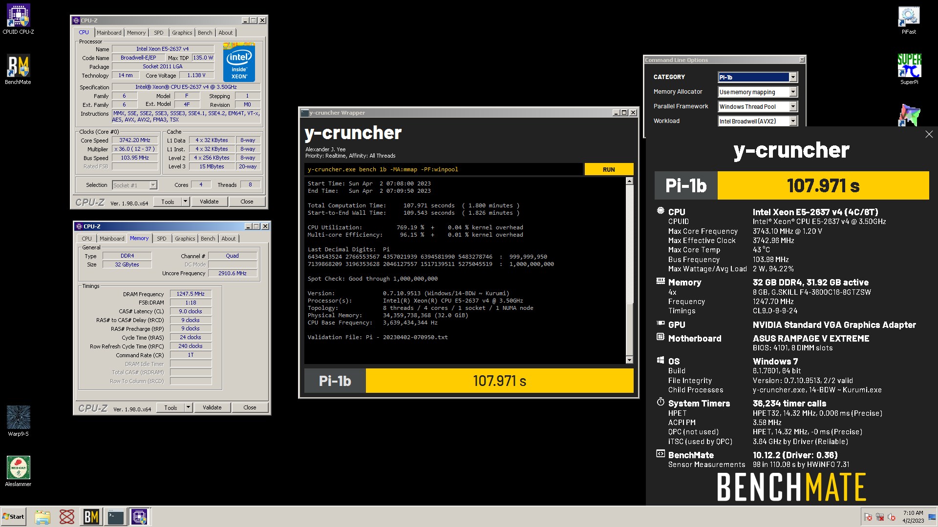The height and width of the screenshot is (527, 938).
Task: Open File Explorer from the taskbar
Action: (x=43, y=517)
